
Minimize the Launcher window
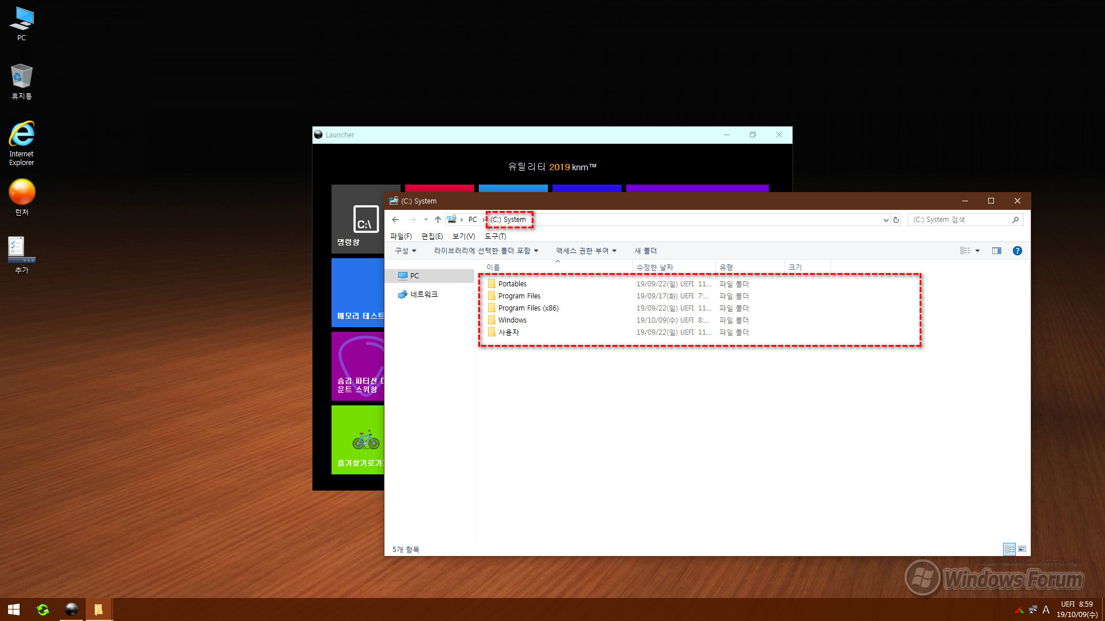[727, 135]
